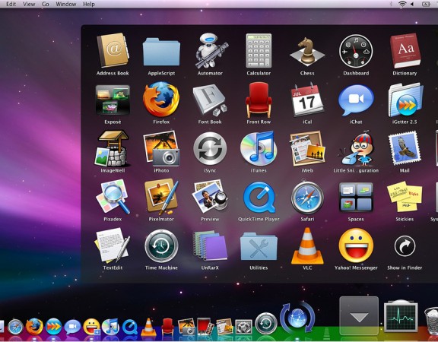The height and width of the screenshot is (342, 438).
Task: Click the volume icon in the menu bar
Action: pyautogui.click(x=412, y=4)
